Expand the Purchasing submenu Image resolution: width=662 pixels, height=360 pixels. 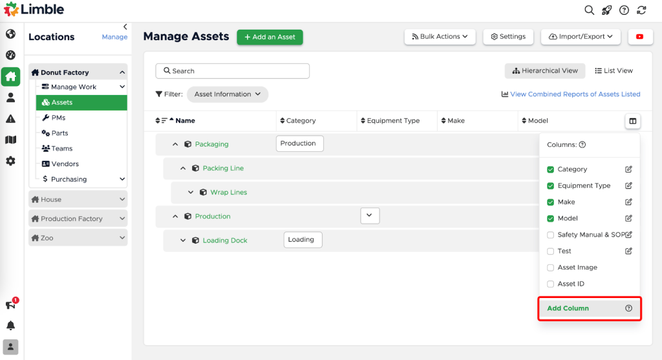(x=122, y=180)
